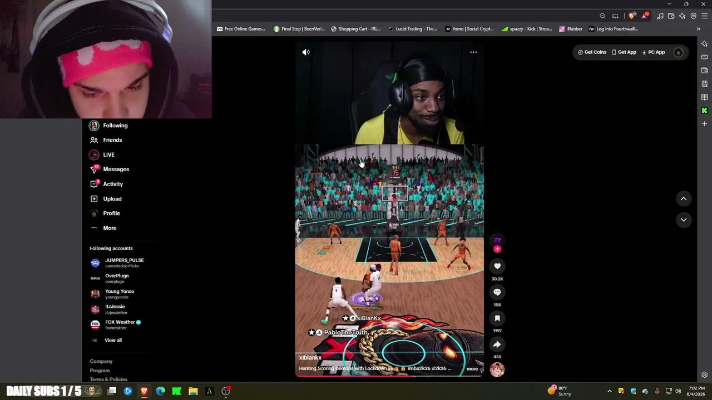
Task: Expand the Program footer section
Action: point(100,371)
